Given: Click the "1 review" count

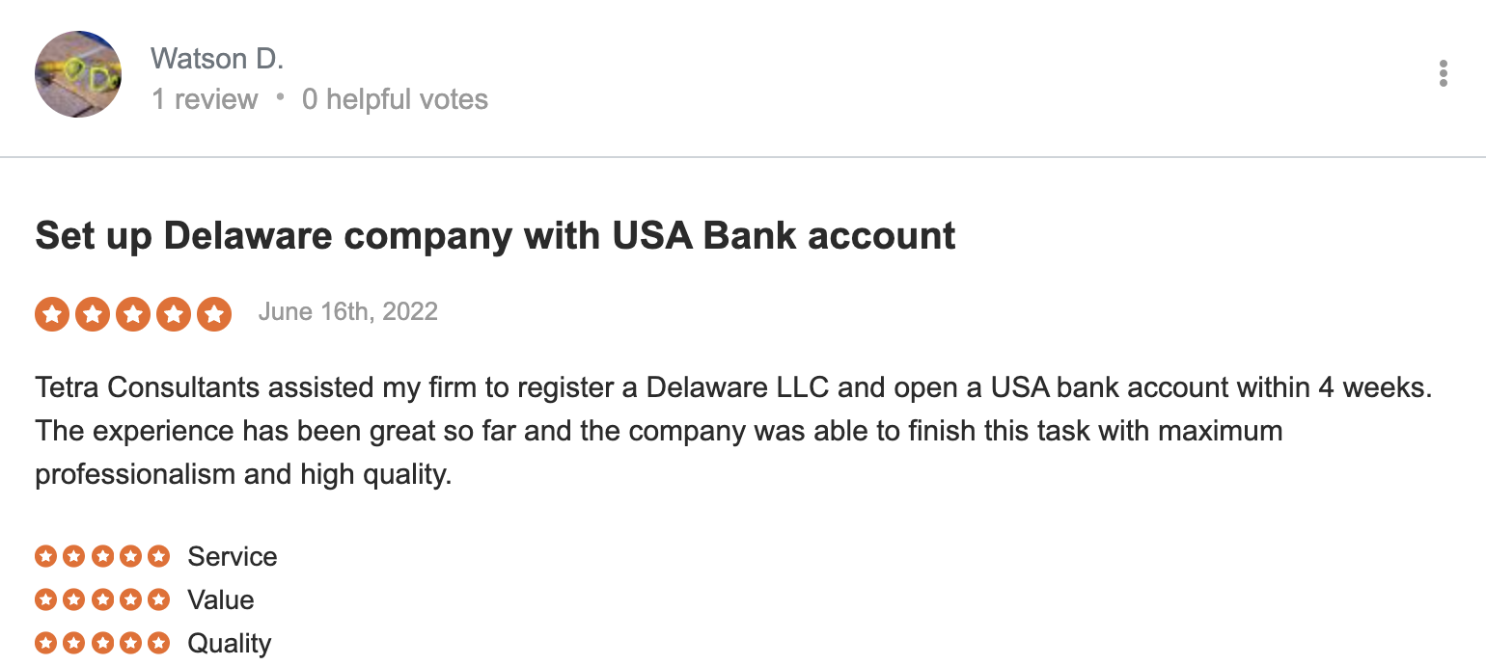Looking at the screenshot, I should tap(205, 99).
